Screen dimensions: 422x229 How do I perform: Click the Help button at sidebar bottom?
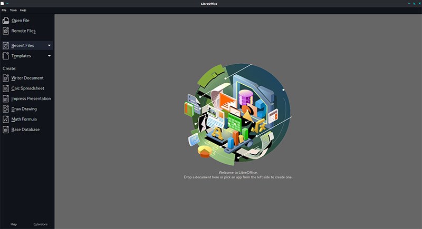coord(14,224)
